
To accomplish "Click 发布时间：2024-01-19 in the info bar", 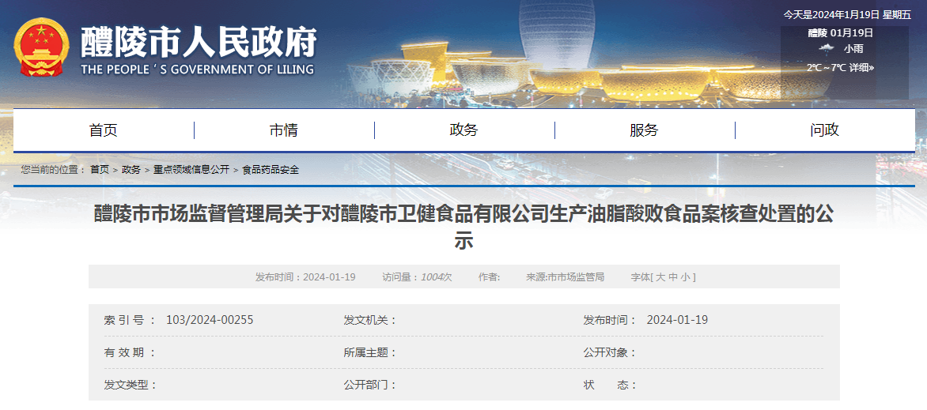I will click(x=305, y=277).
